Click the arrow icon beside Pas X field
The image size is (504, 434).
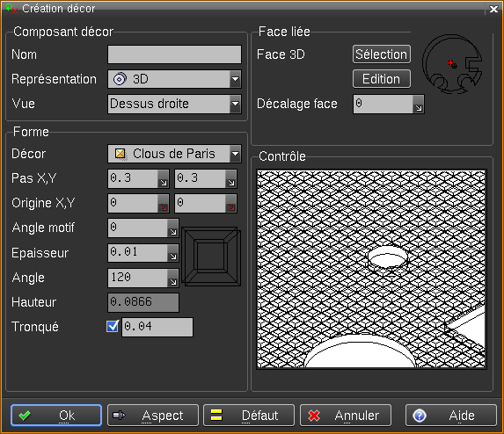[164, 179]
